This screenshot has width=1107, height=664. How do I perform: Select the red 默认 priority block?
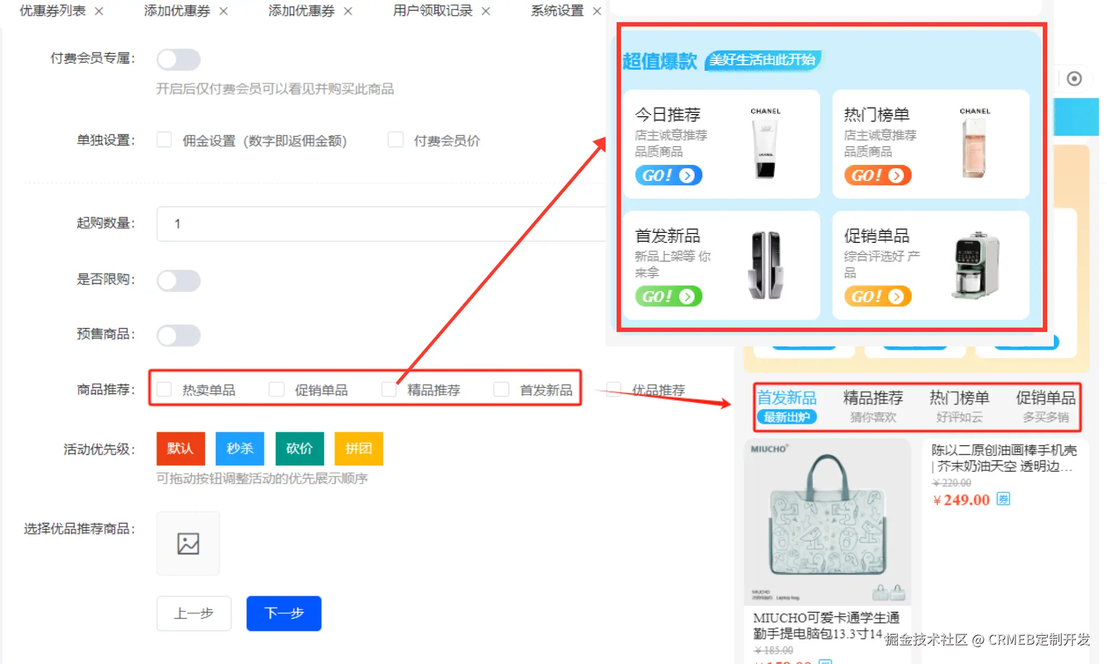point(180,448)
